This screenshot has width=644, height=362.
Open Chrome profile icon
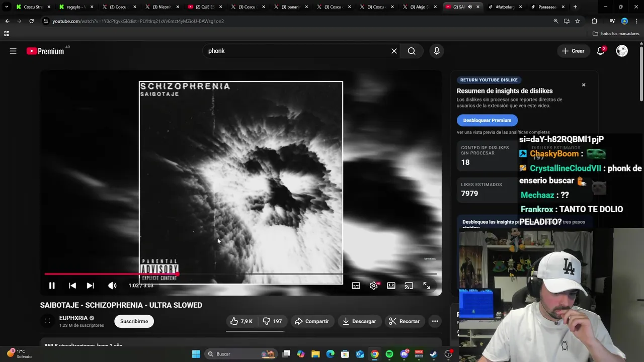[x=624, y=21]
